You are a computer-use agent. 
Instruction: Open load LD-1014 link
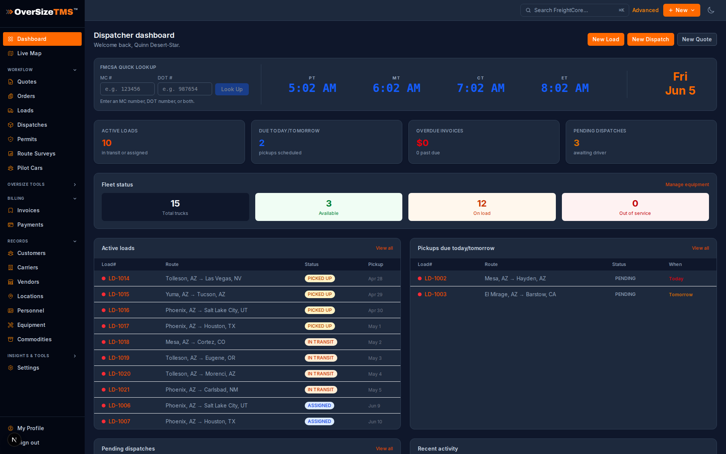pyautogui.click(x=119, y=278)
